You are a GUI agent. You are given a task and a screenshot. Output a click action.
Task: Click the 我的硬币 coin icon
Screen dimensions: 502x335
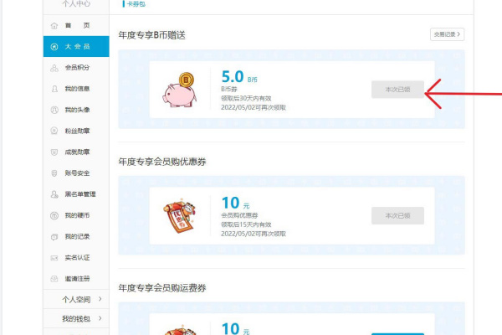[x=54, y=215]
